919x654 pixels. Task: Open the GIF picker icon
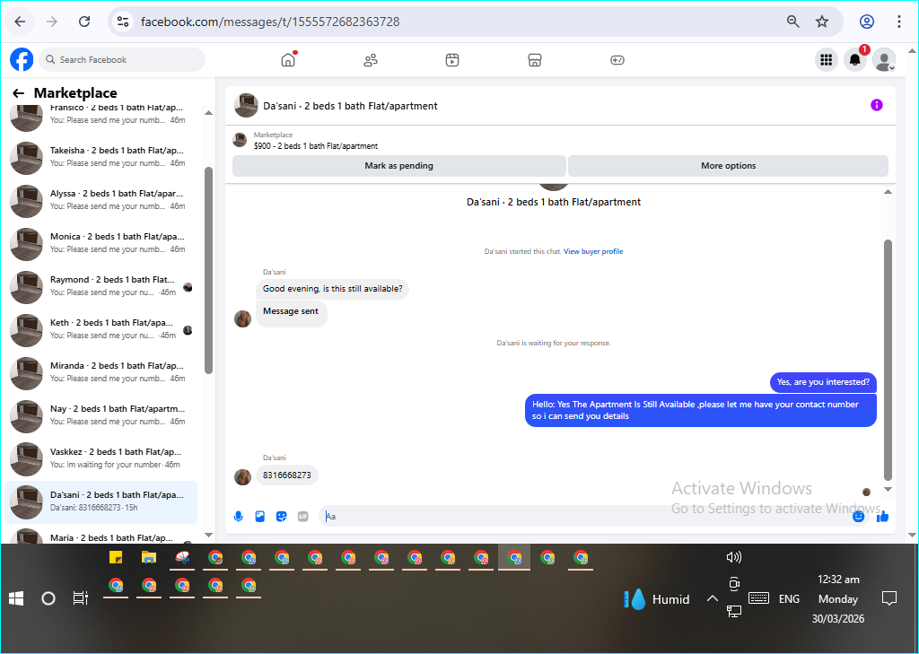point(303,516)
